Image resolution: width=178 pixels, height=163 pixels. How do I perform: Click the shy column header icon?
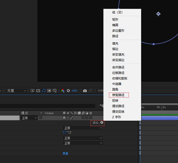[x=64, y=113]
